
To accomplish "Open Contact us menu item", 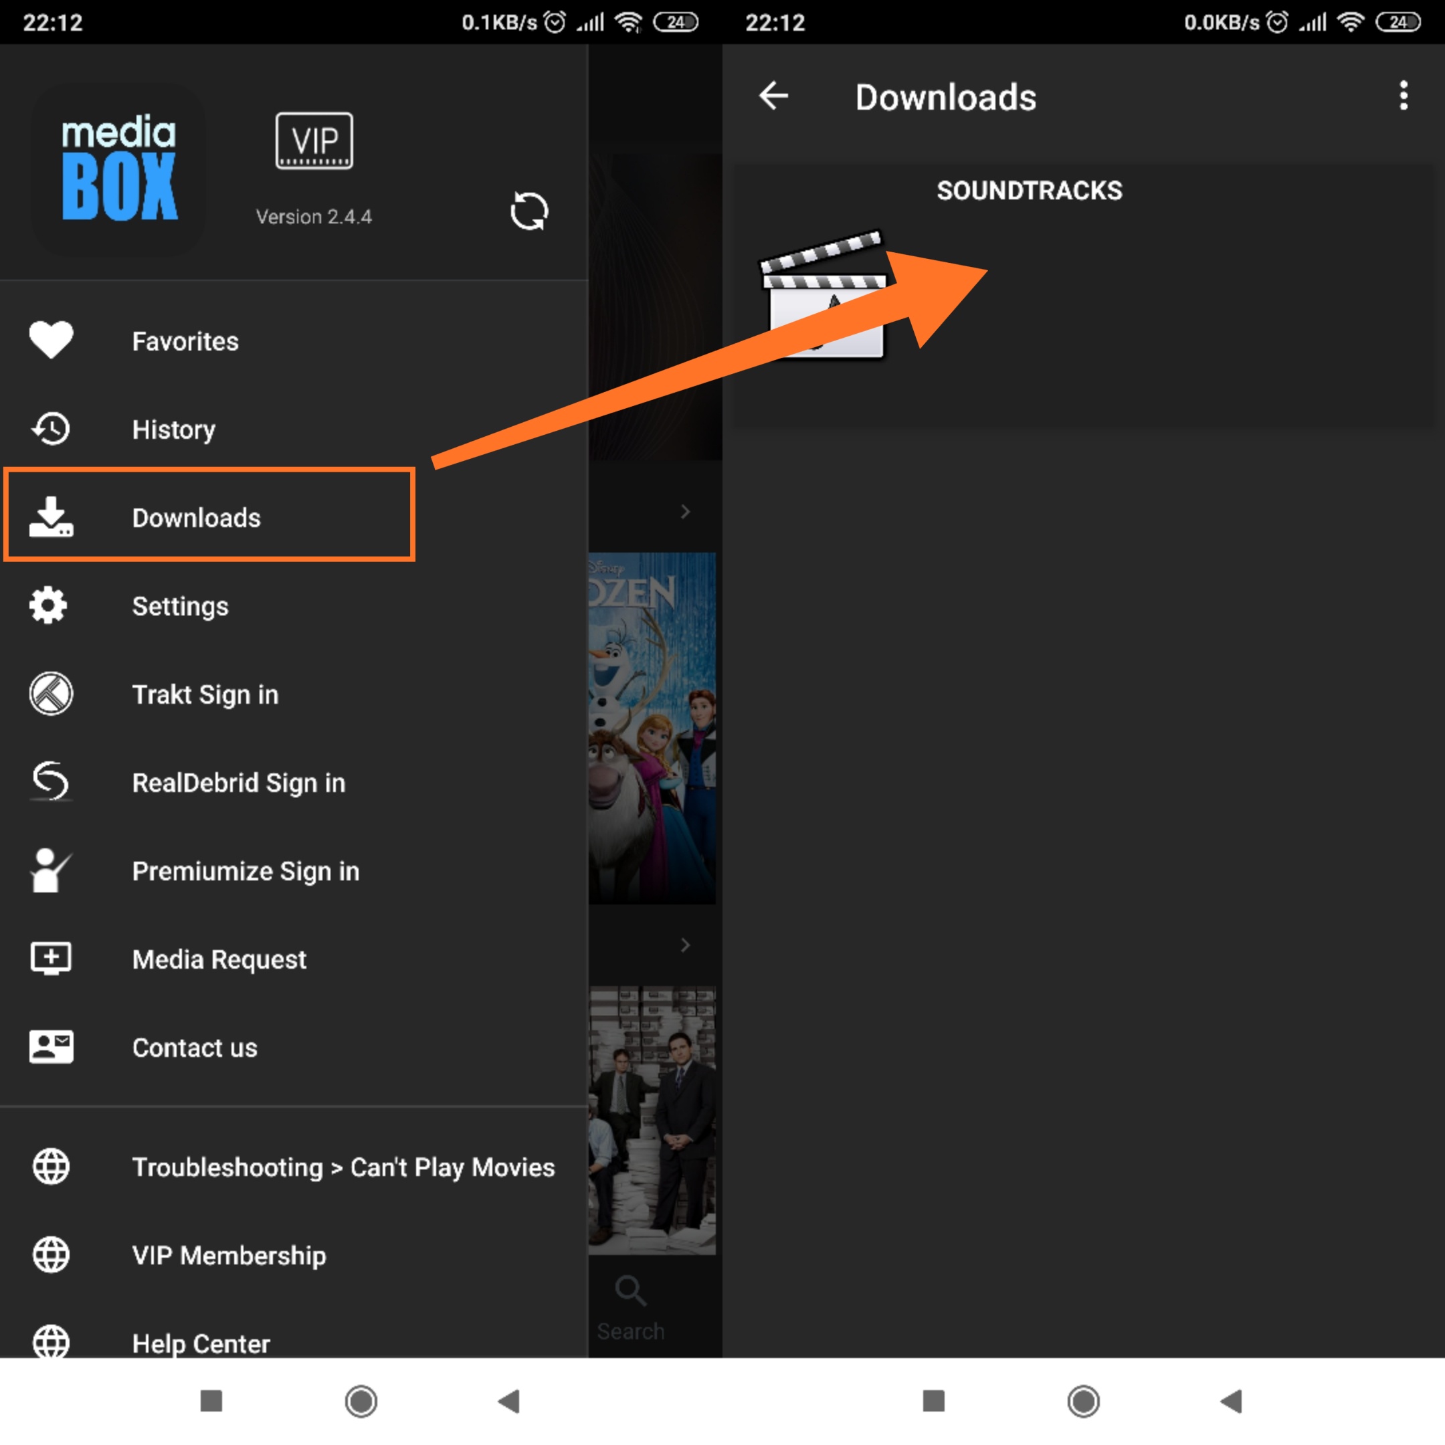I will [x=195, y=1047].
